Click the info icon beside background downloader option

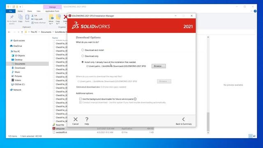pos(135,99)
